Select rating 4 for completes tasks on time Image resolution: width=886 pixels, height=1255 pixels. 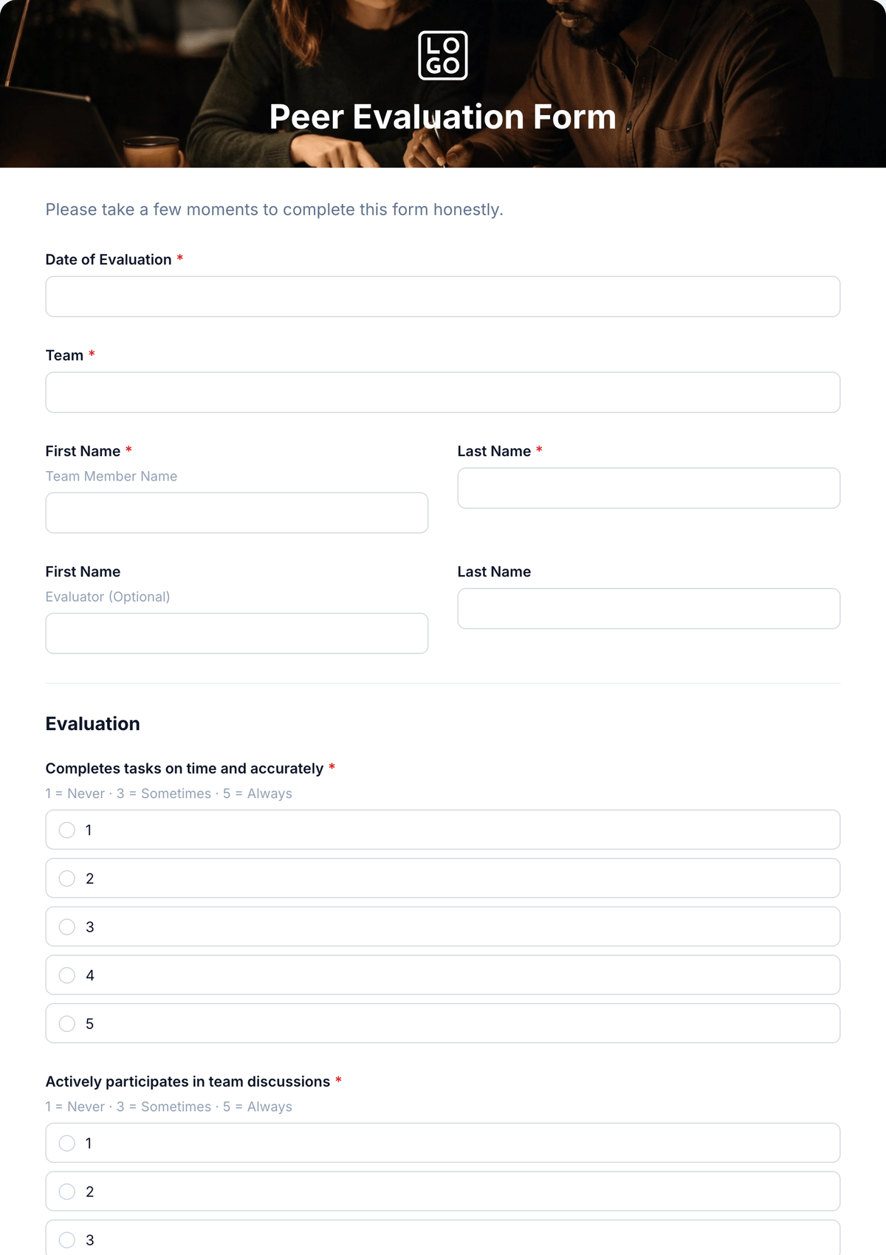(443, 975)
